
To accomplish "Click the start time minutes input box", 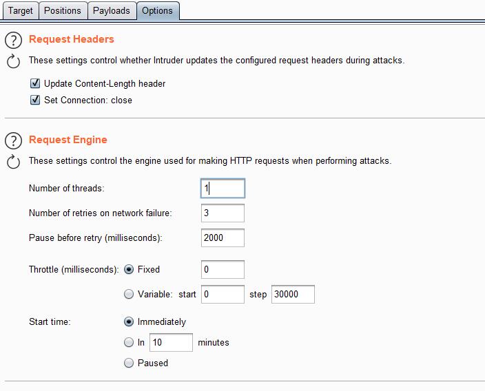I will 171,342.
